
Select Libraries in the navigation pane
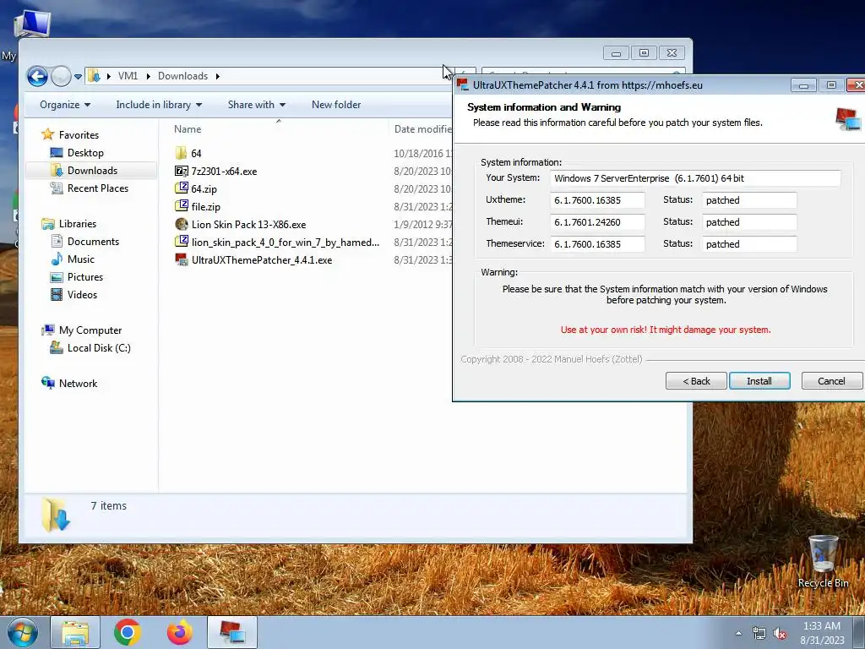coord(77,223)
